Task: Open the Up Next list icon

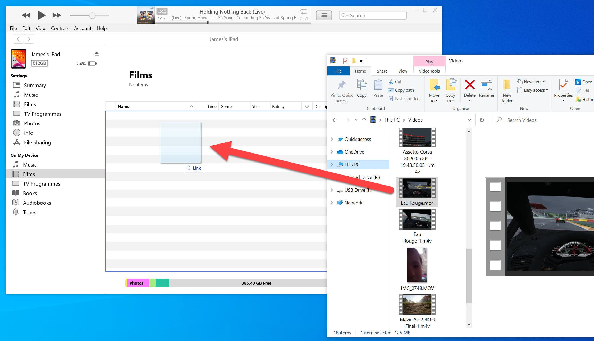Action: tap(324, 15)
